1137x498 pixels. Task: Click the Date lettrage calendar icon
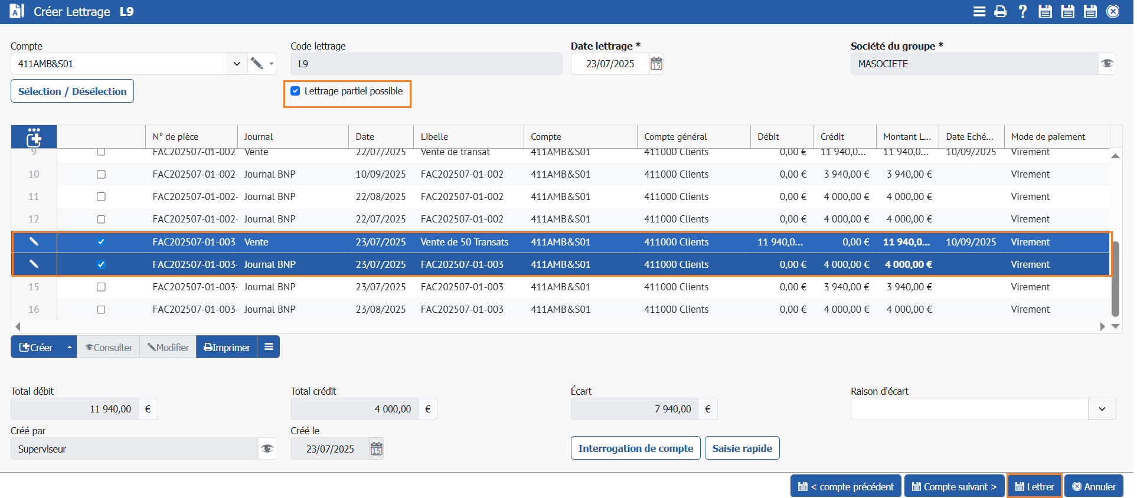(x=656, y=64)
